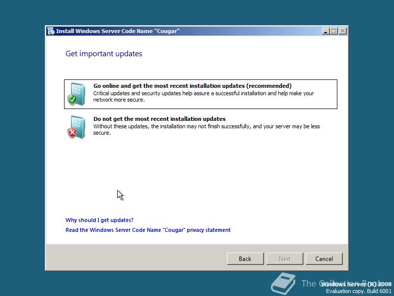The width and height of the screenshot is (394, 296).
Task: Choose Do not get the most recent updates
Action: (200, 127)
